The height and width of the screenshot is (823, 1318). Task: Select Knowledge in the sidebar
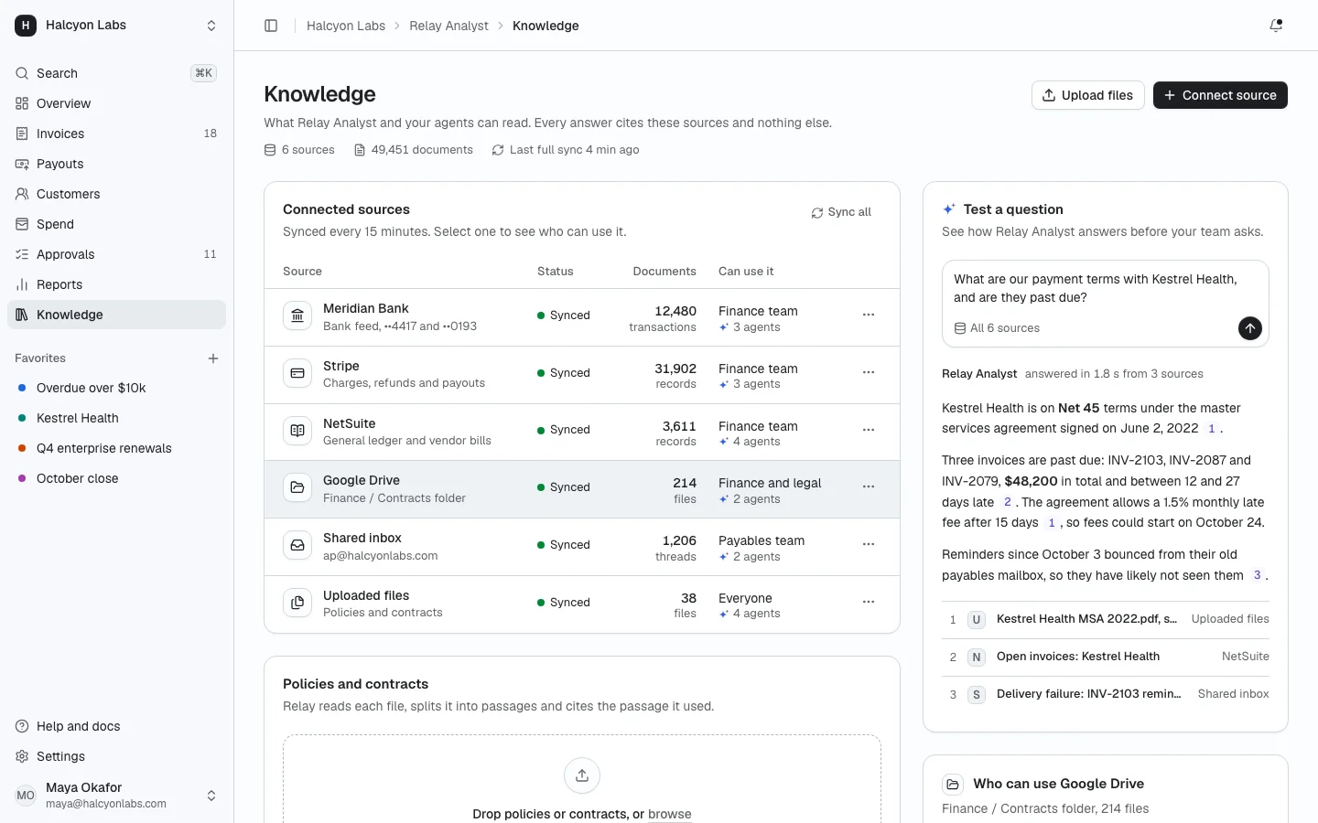[x=116, y=315]
